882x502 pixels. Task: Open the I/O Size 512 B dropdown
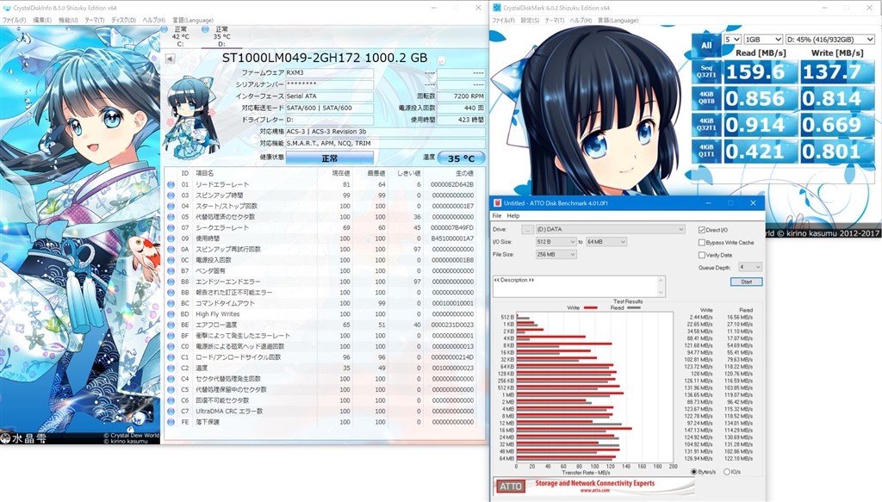(556, 242)
